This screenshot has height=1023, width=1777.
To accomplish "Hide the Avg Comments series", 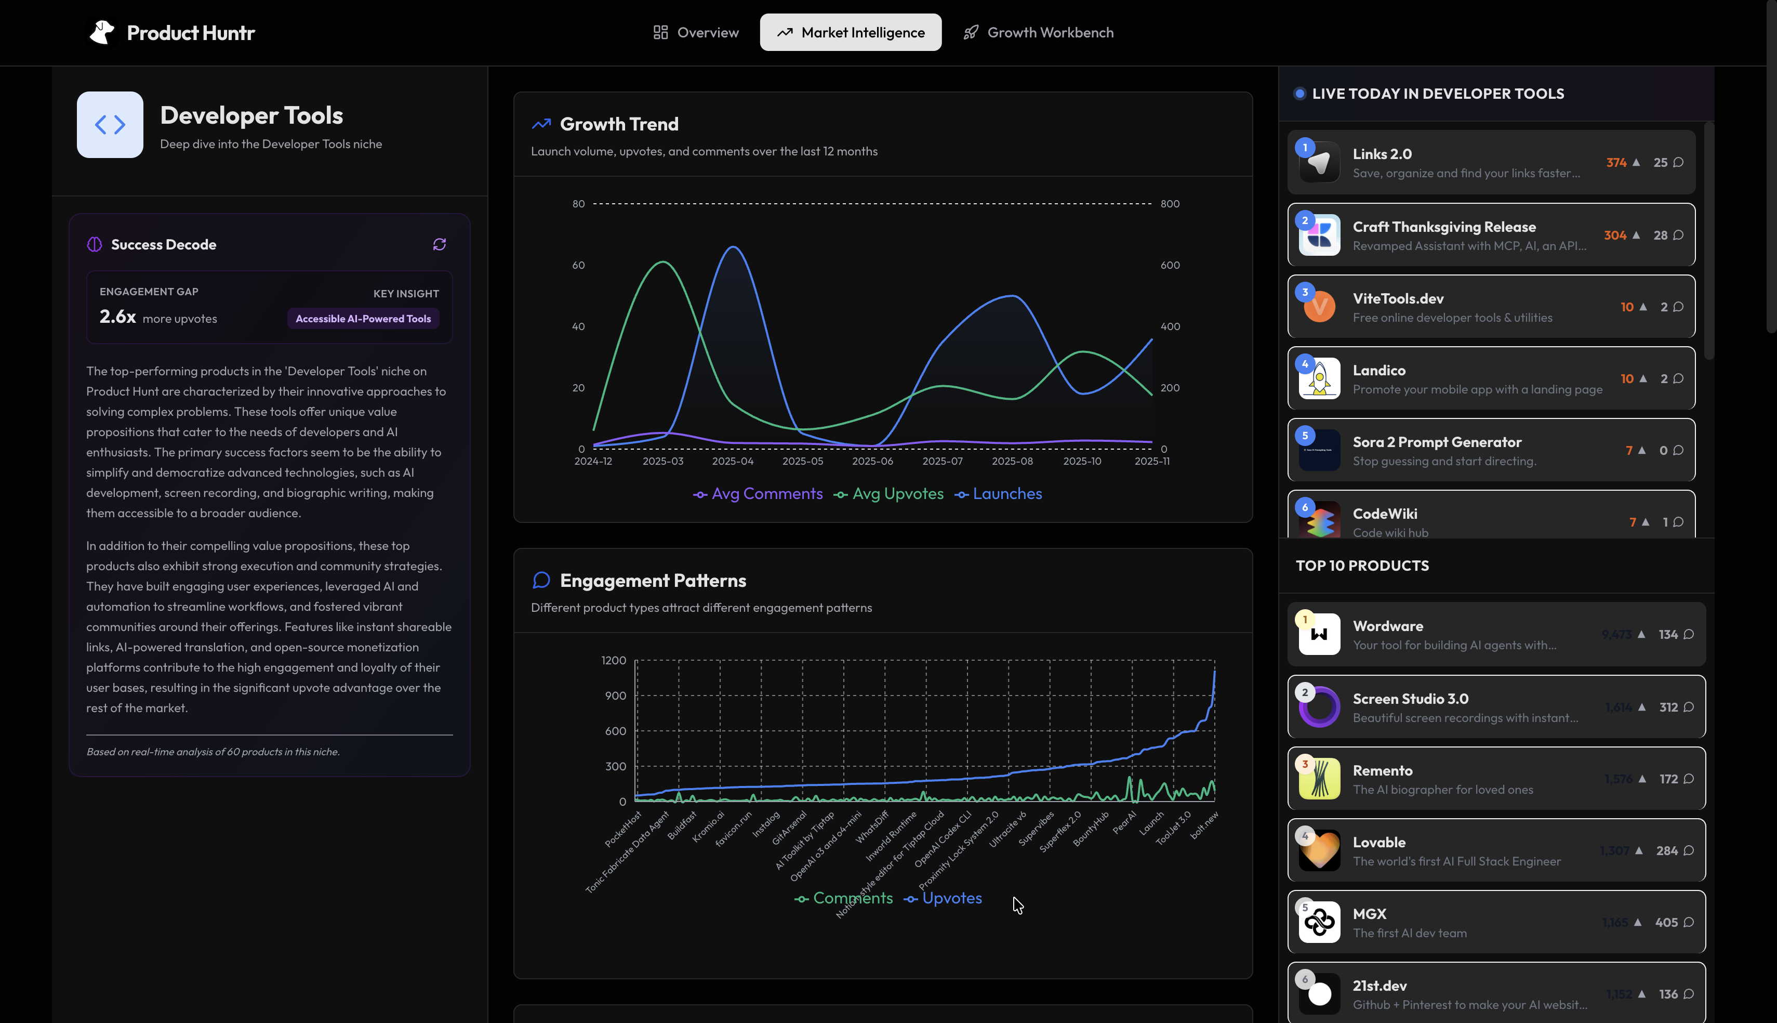I will click(758, 493).
